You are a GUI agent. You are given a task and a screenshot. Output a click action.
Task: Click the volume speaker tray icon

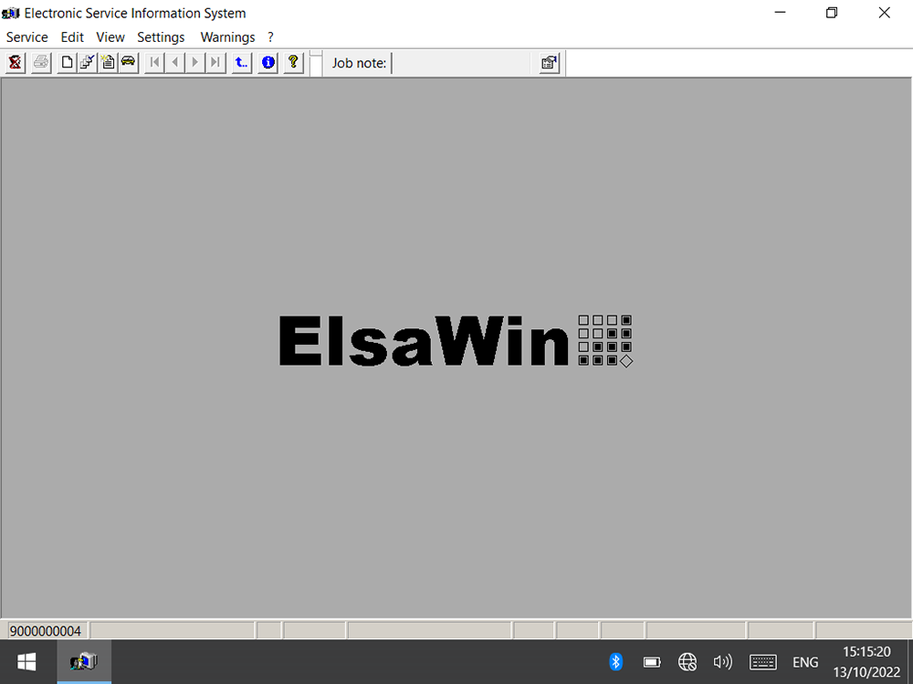(x=722, y=662)
